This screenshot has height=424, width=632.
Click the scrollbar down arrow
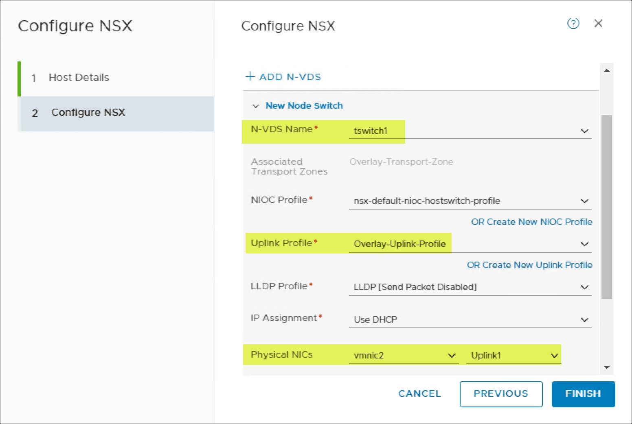[x=607, y=367]
